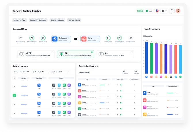Screen dimensions: 193x132
Task: Click the user profile avatar
Action: point(178,11)
